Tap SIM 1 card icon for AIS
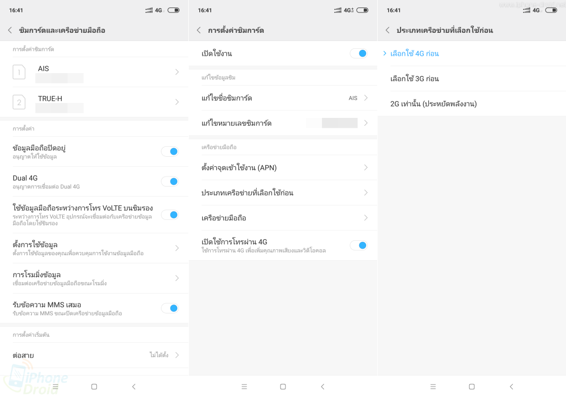 (19, 72)
